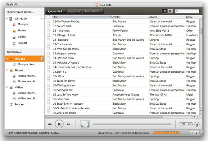The height and width of the screenshot is (141, 208).
Task: Check the box for 03- Bad card
Action: (48, 40)
